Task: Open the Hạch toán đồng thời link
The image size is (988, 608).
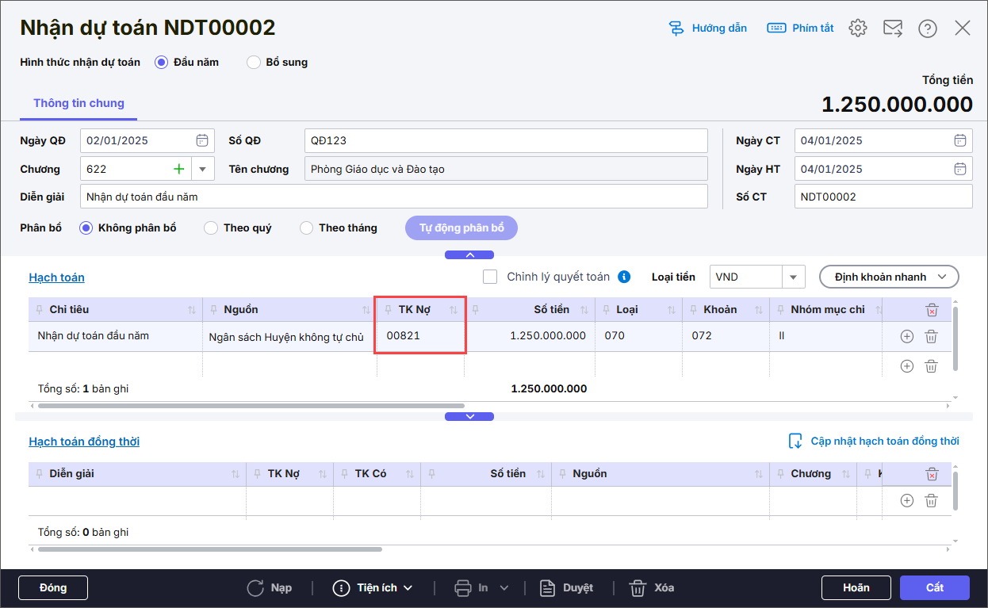Action: [84, 442]
